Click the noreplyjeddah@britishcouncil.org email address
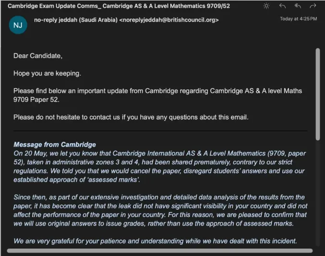This screenshot has height=256, width=325. 169,20
